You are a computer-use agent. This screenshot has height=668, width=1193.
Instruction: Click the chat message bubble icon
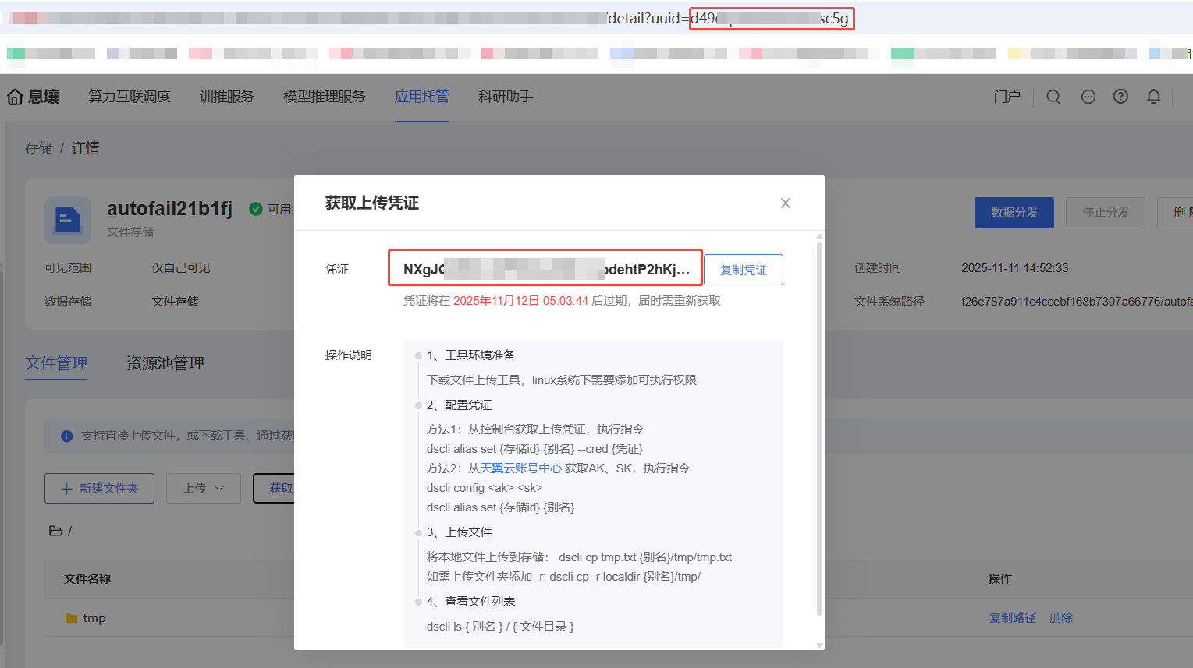(x=1088, y=97)
